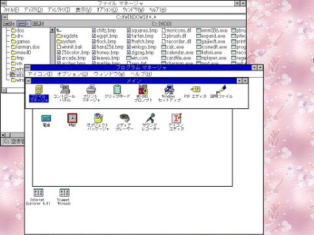Click the directory tree scroll up arrow
The image size is (314, 235).
(x=52, y=30)
